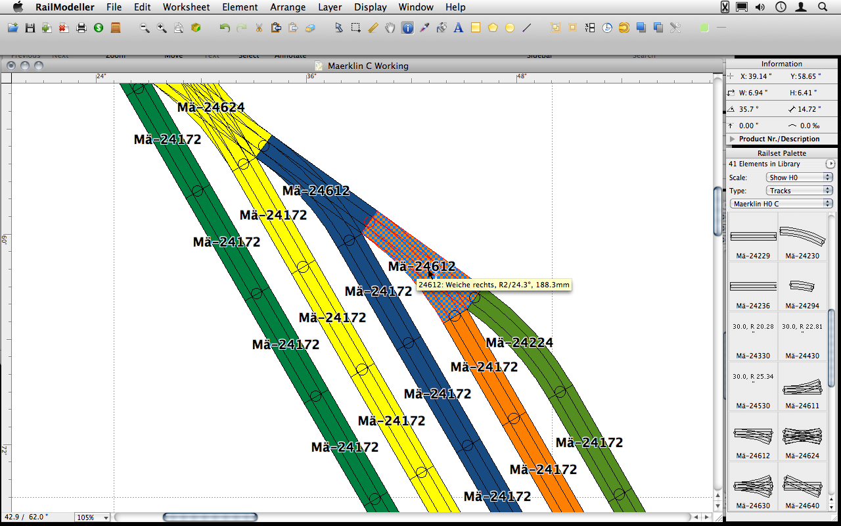This screenshot has width=841, height=526.
Task: Click the send-to-back layers icon
Action: (x=658, y=28)
